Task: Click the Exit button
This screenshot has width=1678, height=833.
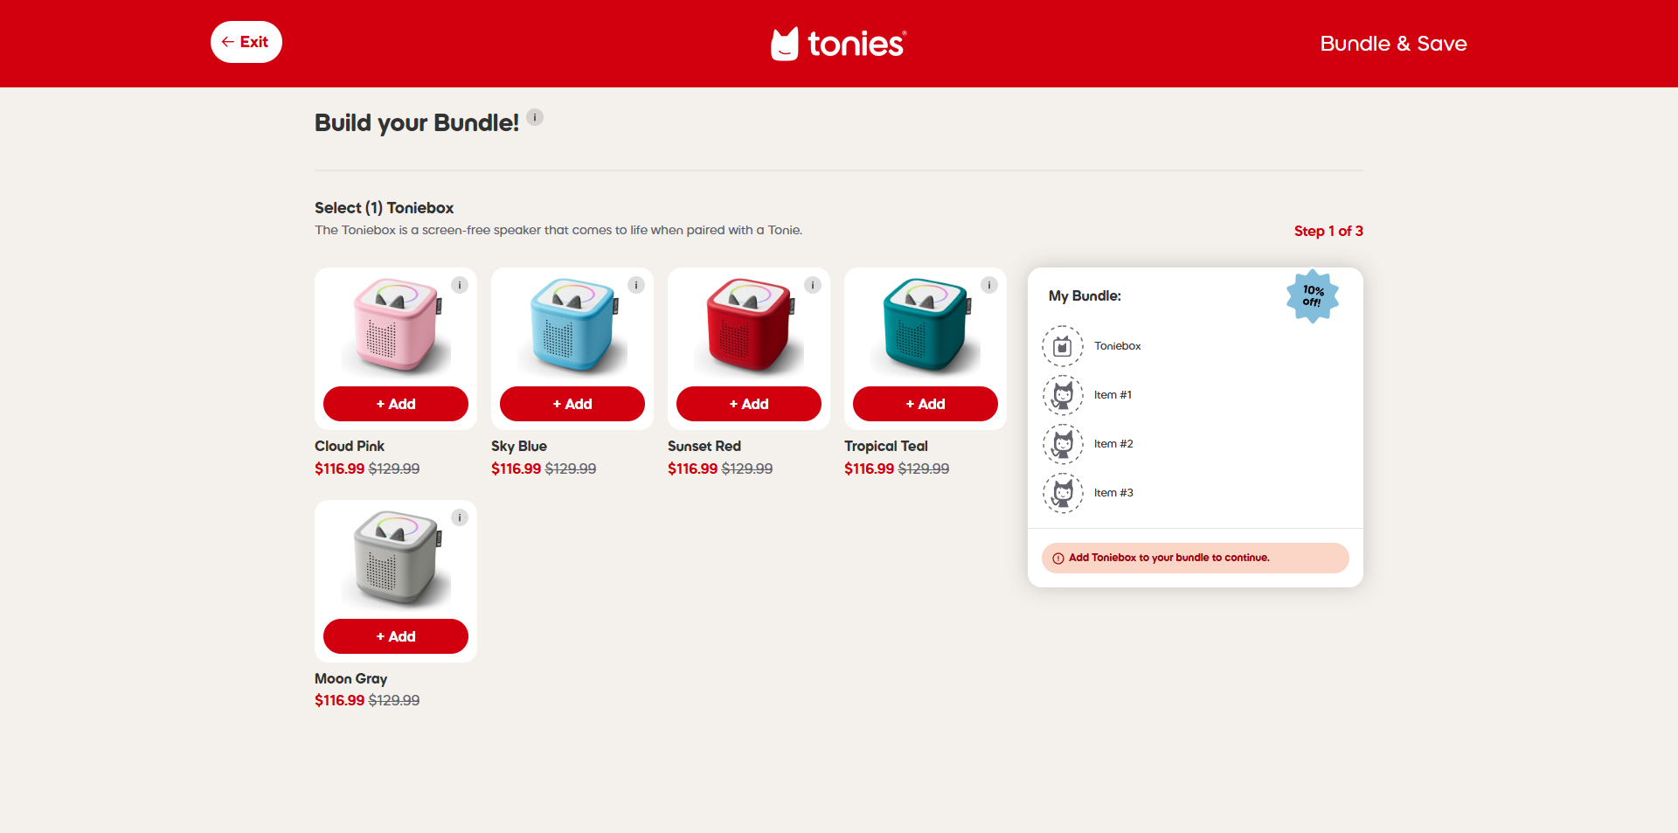Action: tap(246, 42)
